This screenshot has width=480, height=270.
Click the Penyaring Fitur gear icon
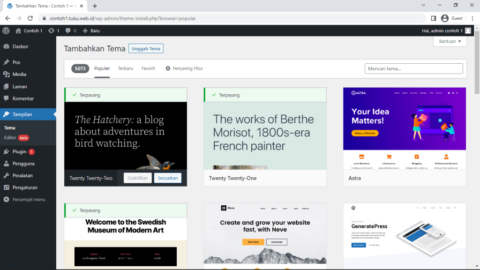click(168, 68)
